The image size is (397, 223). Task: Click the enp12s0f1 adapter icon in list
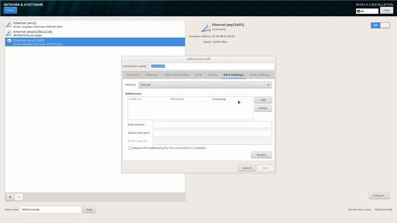coord(9,41)
